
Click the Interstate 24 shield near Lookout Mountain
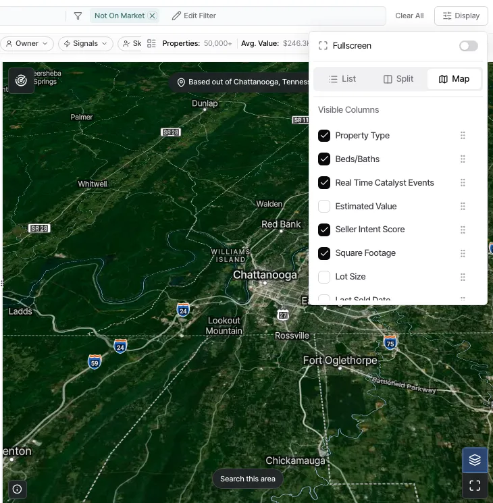tap(183, 311)
